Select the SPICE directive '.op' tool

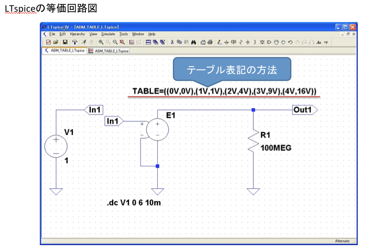[x=326, y=42]
